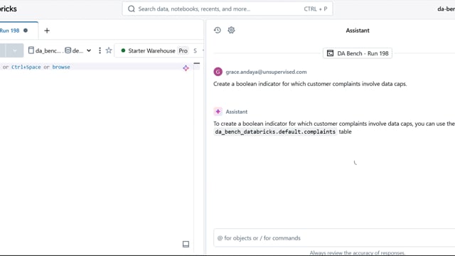The width and height of the screenshot is (455, 256).
Task: Expand the catalog schema chevron dropdown
Action: 89,50
